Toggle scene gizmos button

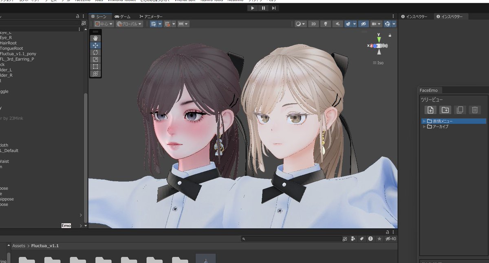(387, 24)
